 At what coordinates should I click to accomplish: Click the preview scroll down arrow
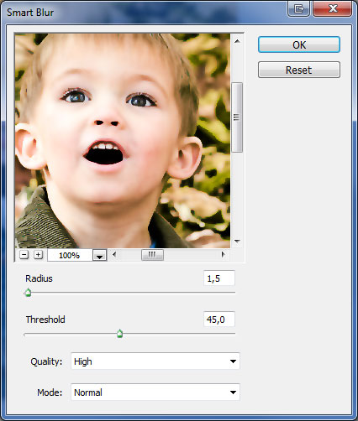point(237,241)
